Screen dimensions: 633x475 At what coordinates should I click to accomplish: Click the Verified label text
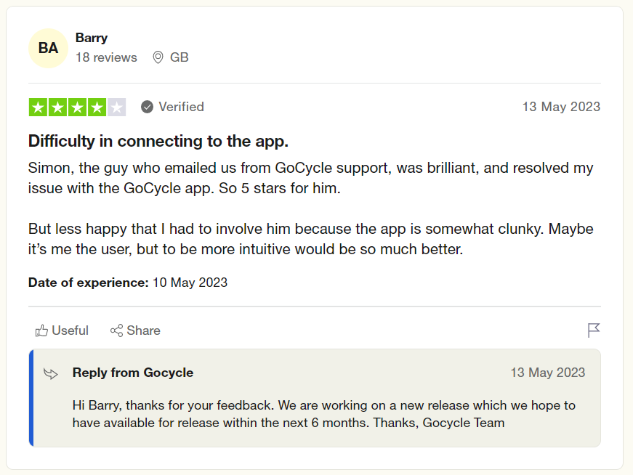pyautogui.click(x=181, y=107)
